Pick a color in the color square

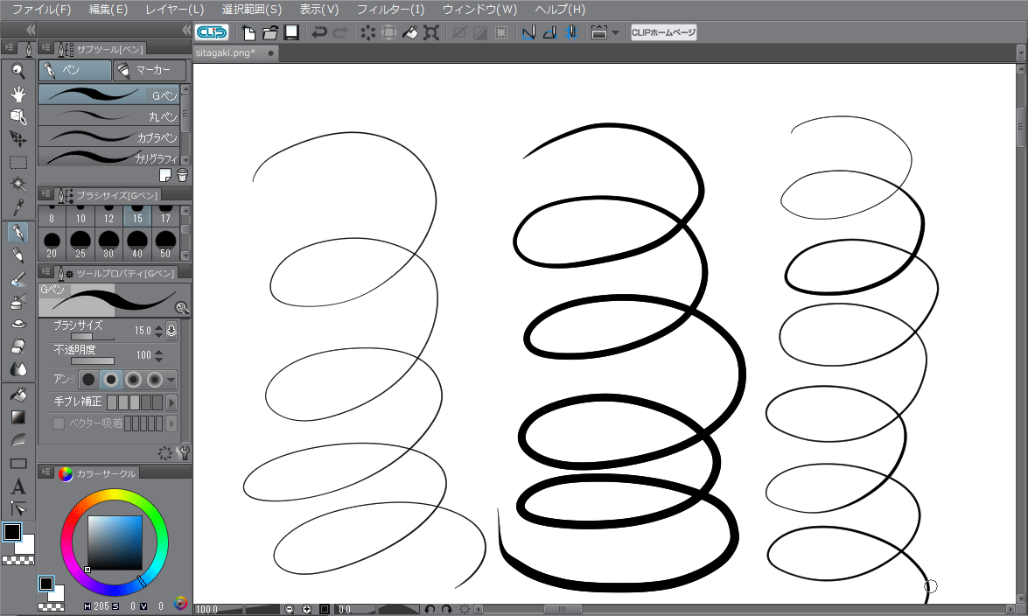coord(115,542)
